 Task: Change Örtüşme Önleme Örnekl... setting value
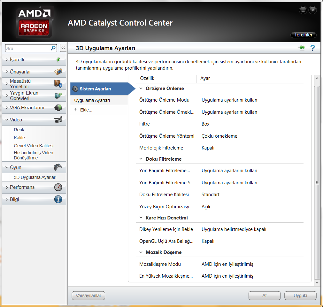pos(229,112)
